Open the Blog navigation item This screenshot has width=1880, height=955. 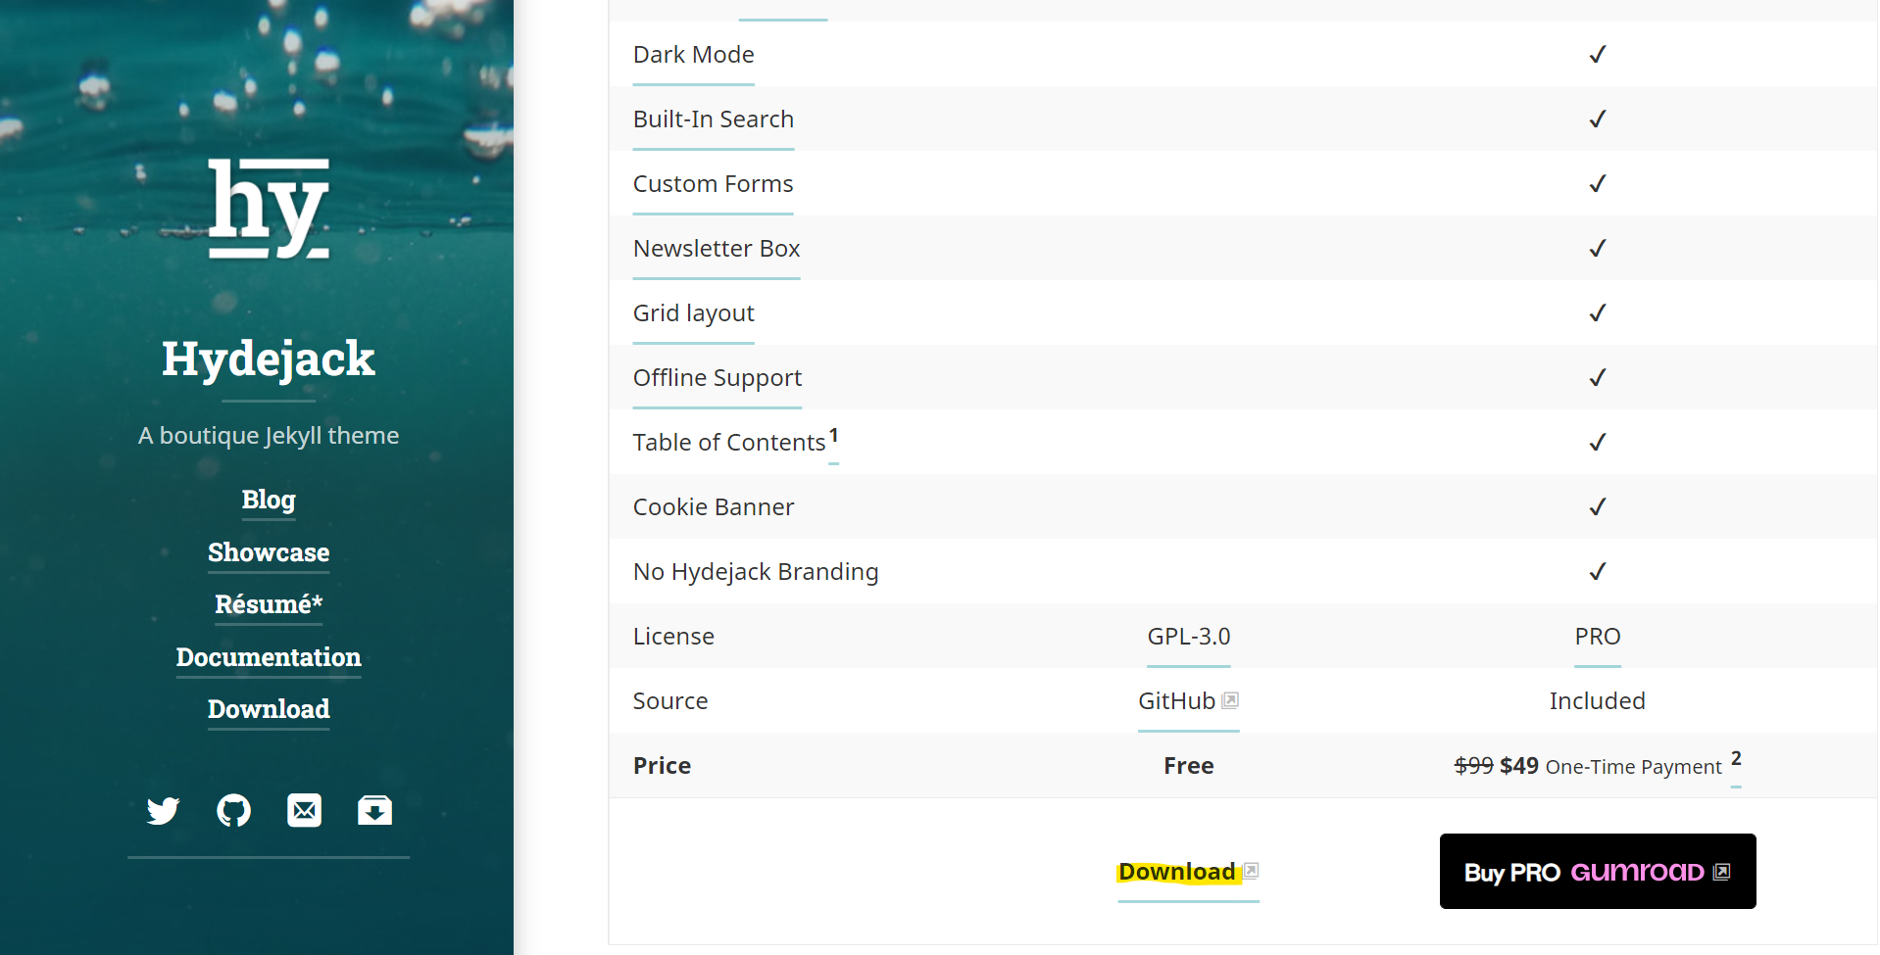coord(269,500)
